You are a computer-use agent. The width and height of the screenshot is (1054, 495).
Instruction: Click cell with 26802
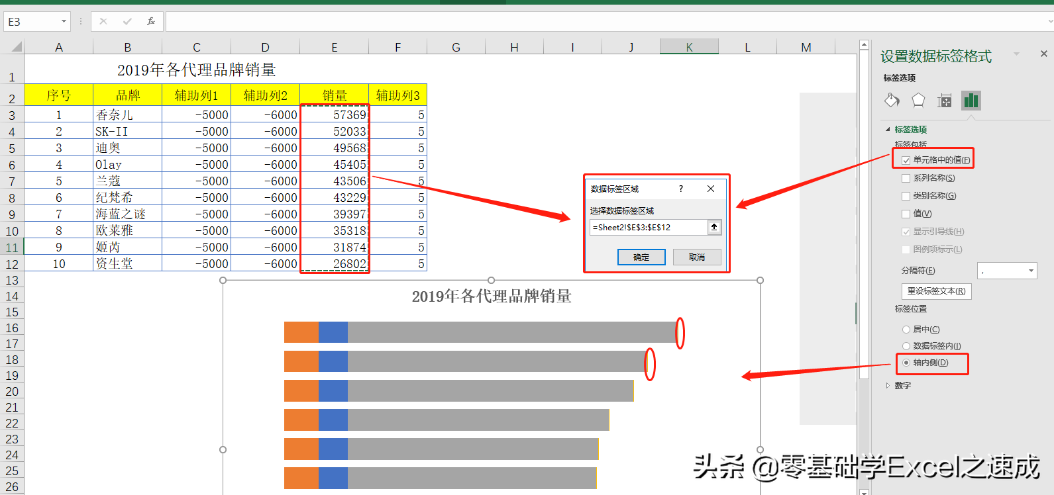(335, 263)
